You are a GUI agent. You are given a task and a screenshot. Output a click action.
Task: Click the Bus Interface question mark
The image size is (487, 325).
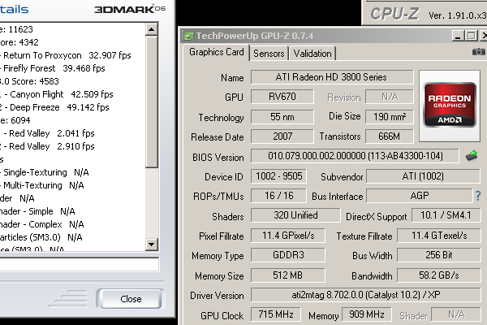pyautogui.click(x=478, y=196)
